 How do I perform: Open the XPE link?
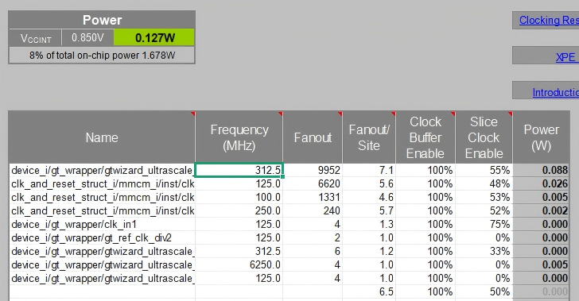point(565,57)
